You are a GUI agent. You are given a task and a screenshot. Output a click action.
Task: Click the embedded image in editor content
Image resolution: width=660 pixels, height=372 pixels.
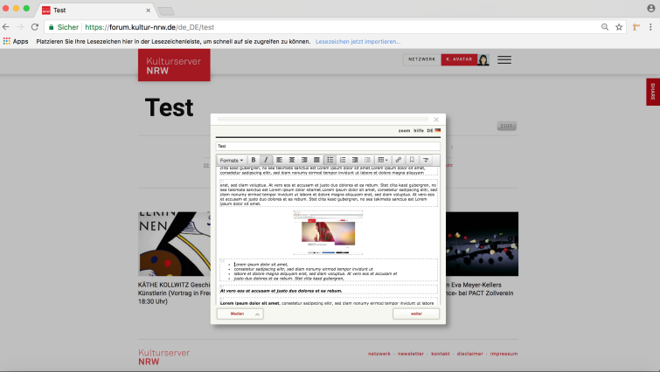click(328, 231)
